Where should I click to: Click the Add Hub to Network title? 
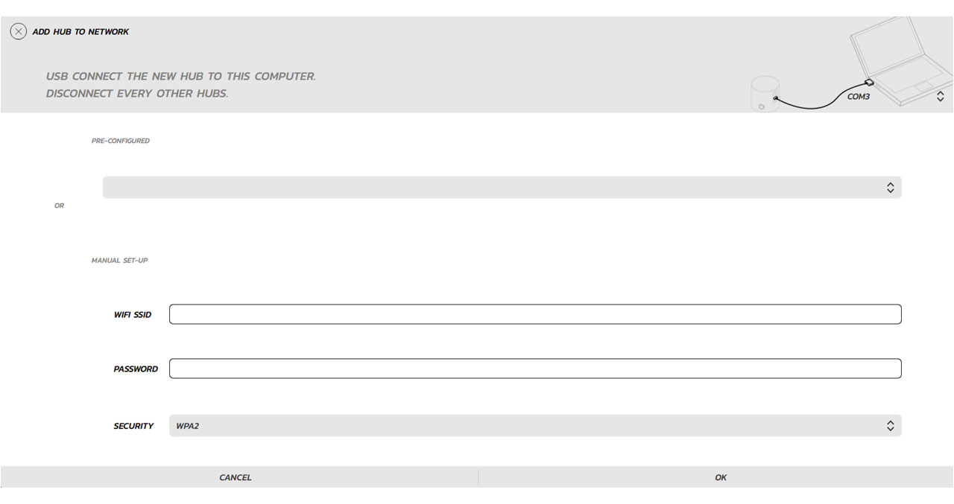pyautogui.click(x=80, y=32)
